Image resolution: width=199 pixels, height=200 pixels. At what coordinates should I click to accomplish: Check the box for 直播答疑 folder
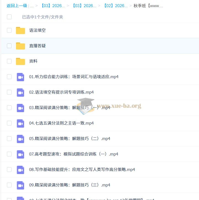(x=9, y=46)
